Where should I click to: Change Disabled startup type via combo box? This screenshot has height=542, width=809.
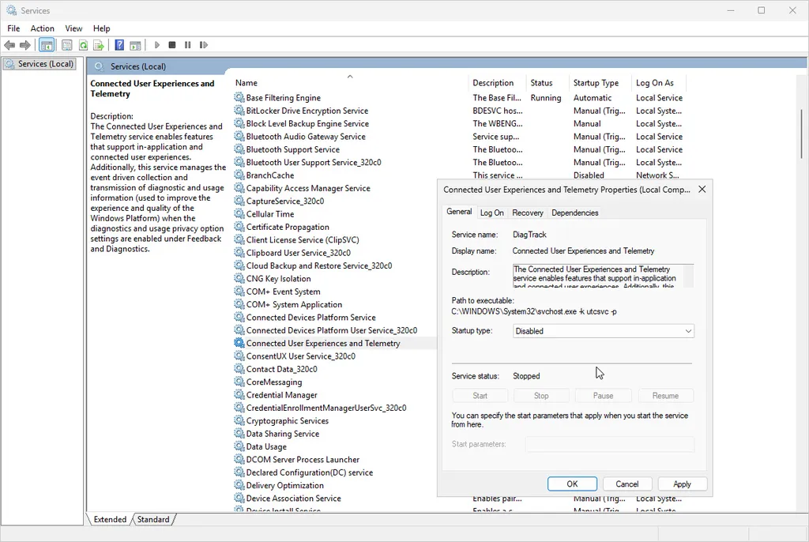600,330
